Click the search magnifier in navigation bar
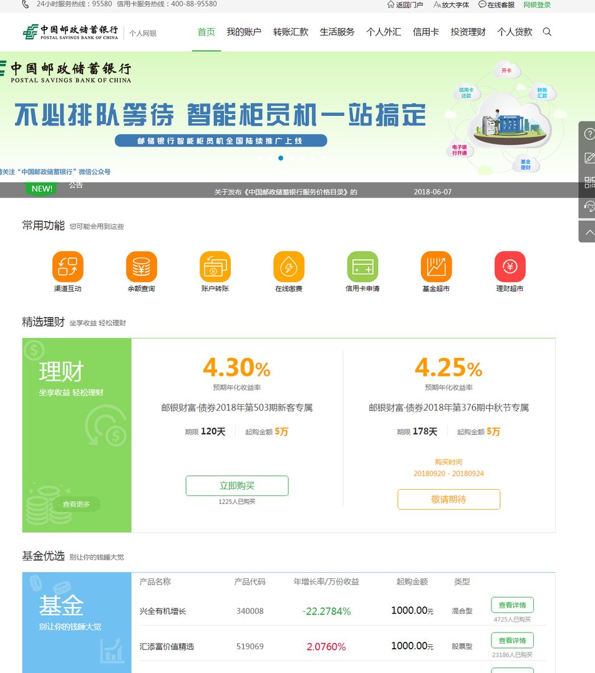 [547, 32]
